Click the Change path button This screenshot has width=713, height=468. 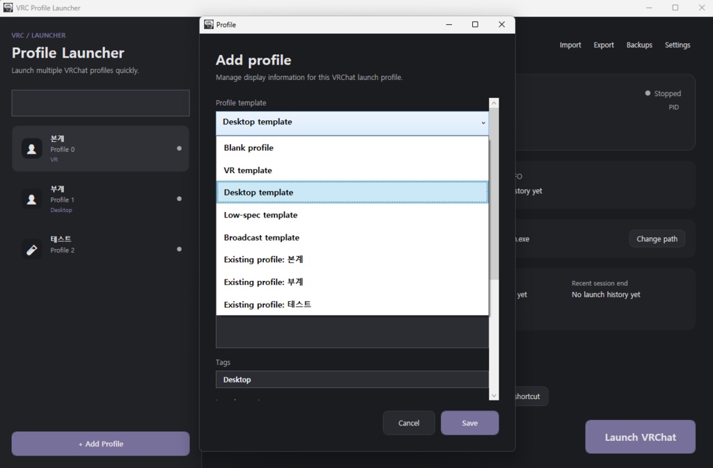pyautogui.click(x=657, y=239)
